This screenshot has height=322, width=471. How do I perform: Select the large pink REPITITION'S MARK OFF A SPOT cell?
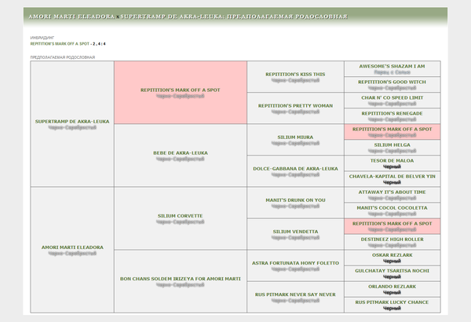click(181, 93)
